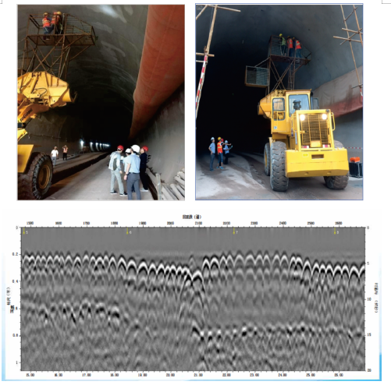Select the left tunnel inspection photo
The width and height of the screenshot is (391, 385).
101,102
